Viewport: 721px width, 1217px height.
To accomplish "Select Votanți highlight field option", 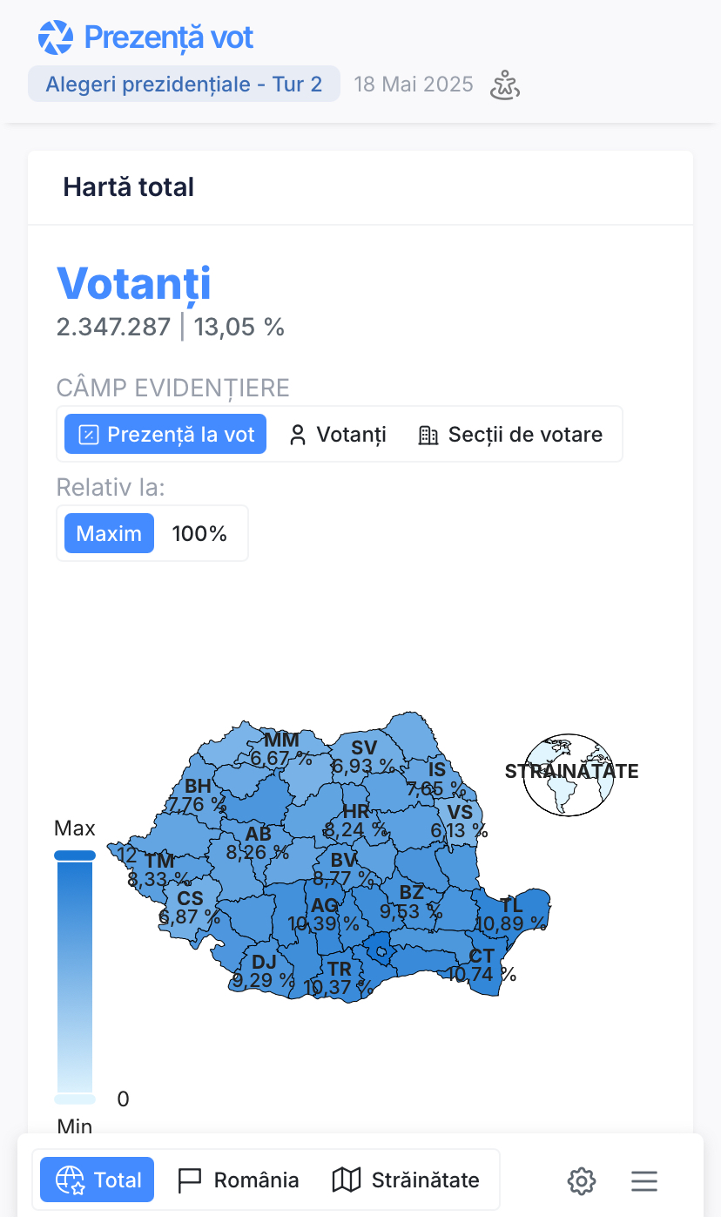I will click(338, 434).
